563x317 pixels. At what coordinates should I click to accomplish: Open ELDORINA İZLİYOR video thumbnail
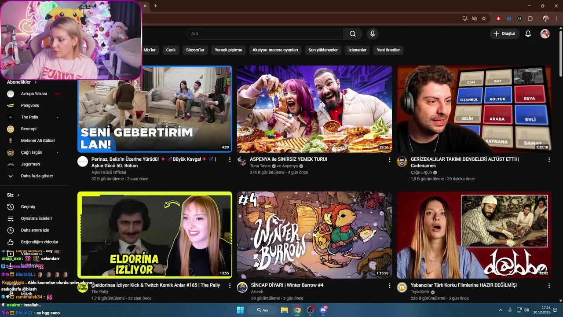click(155, 235)
